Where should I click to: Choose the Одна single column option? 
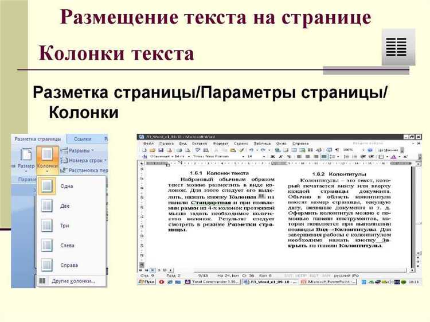(71, 186)
